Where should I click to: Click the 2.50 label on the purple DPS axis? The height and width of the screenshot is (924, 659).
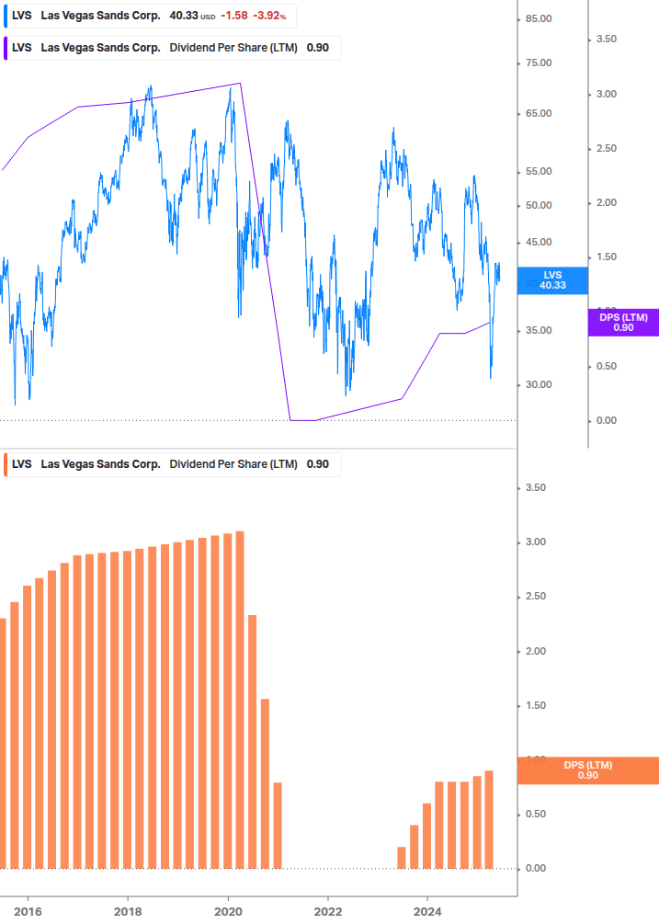[606, 149]
